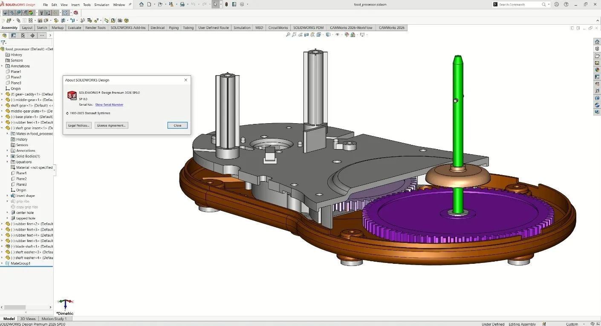This screenshot has width=601, height=326.
Task: Expand the MateGroup1 tree node
Action: tap(2, 263)
